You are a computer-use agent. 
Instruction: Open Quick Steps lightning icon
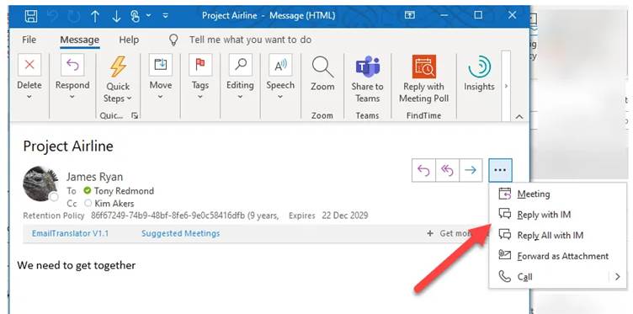click(118, 67)
